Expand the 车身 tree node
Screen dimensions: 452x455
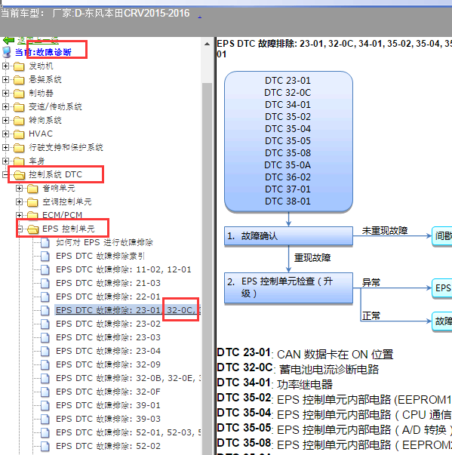pyautogui.click(x=5, y=161)
